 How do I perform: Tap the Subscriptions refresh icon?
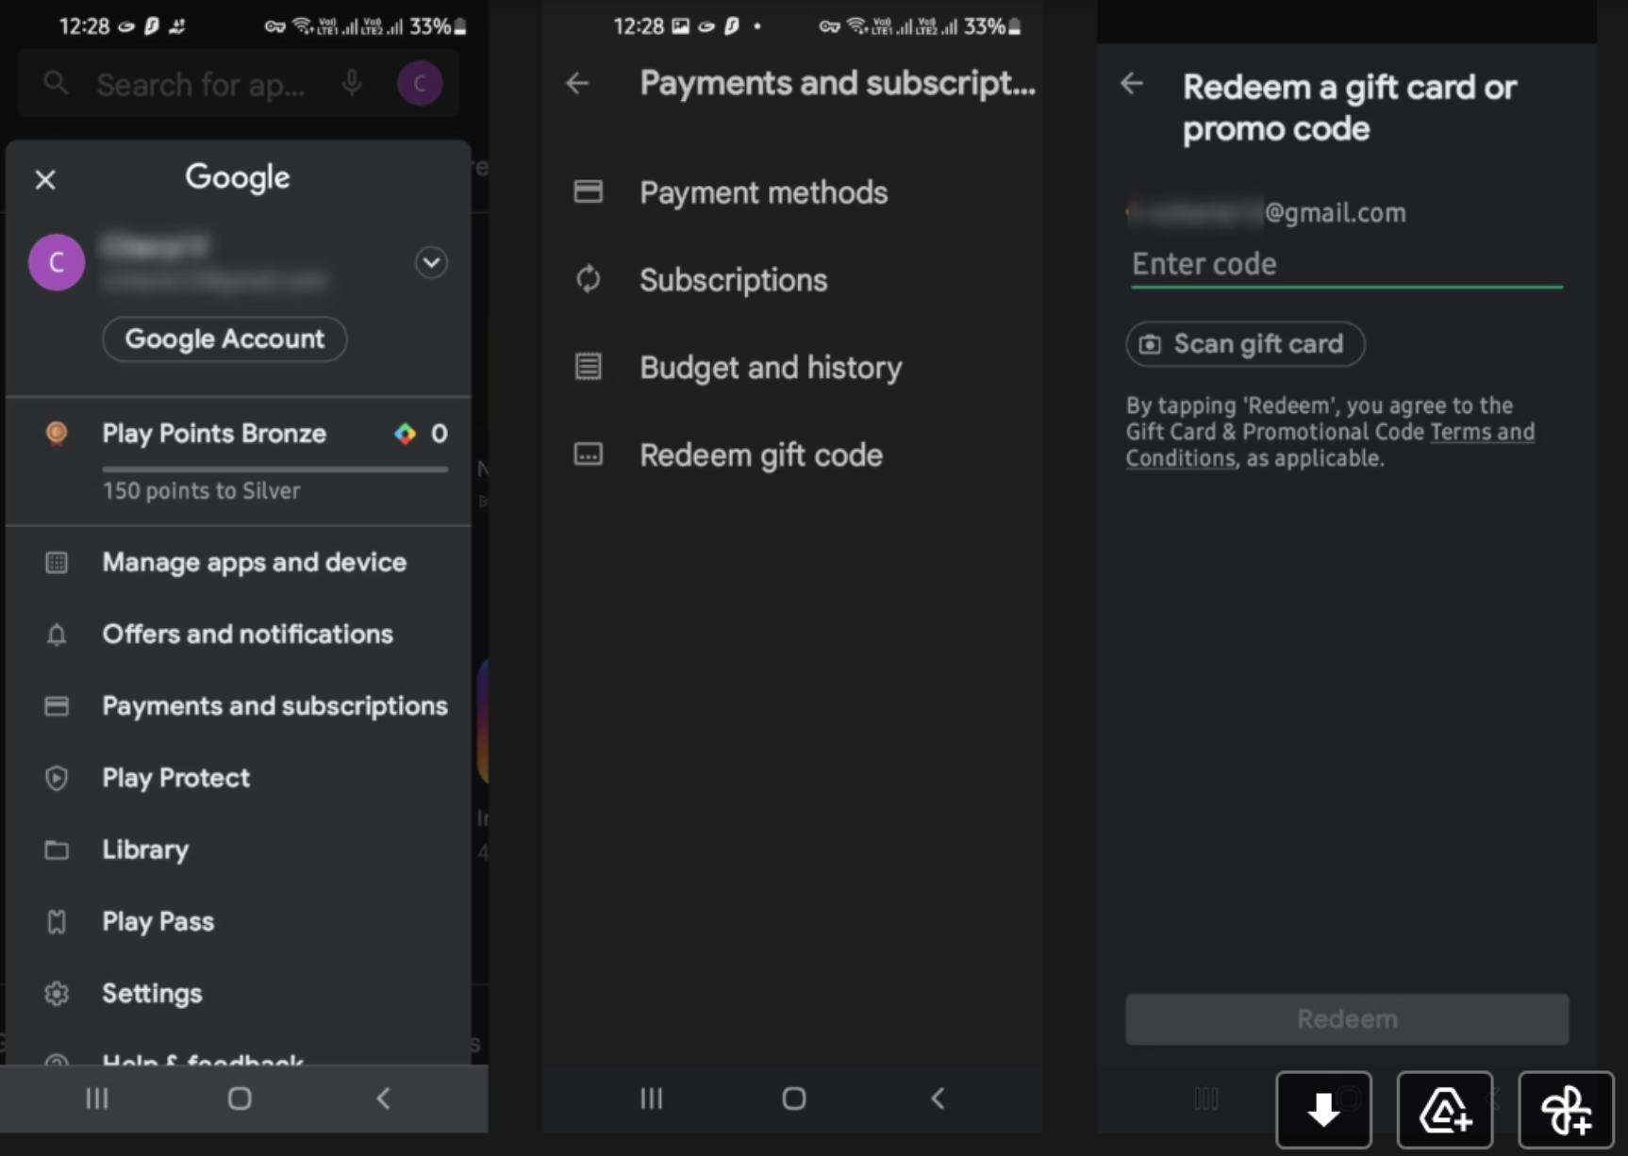pyautogui.click(x=589, y=279)
